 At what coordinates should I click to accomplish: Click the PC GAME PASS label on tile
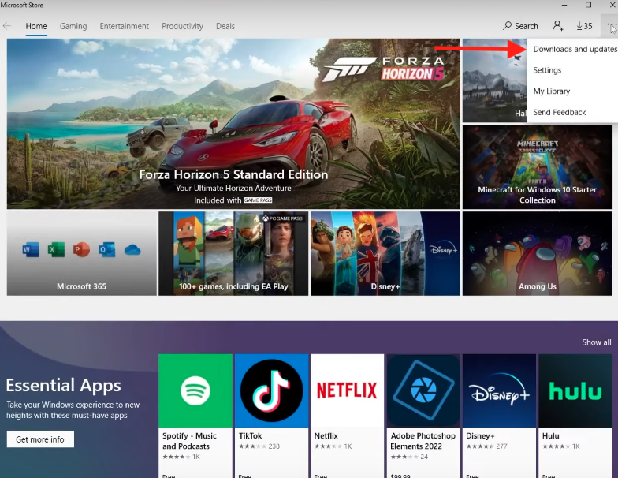(x=283, y=218)
